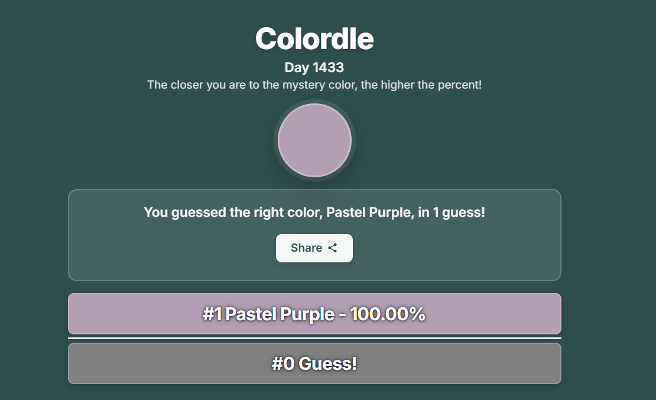The width and height of the screenshot is (656, 400).
Task: Click the Colordle title heading
Action: coord(314,39)
